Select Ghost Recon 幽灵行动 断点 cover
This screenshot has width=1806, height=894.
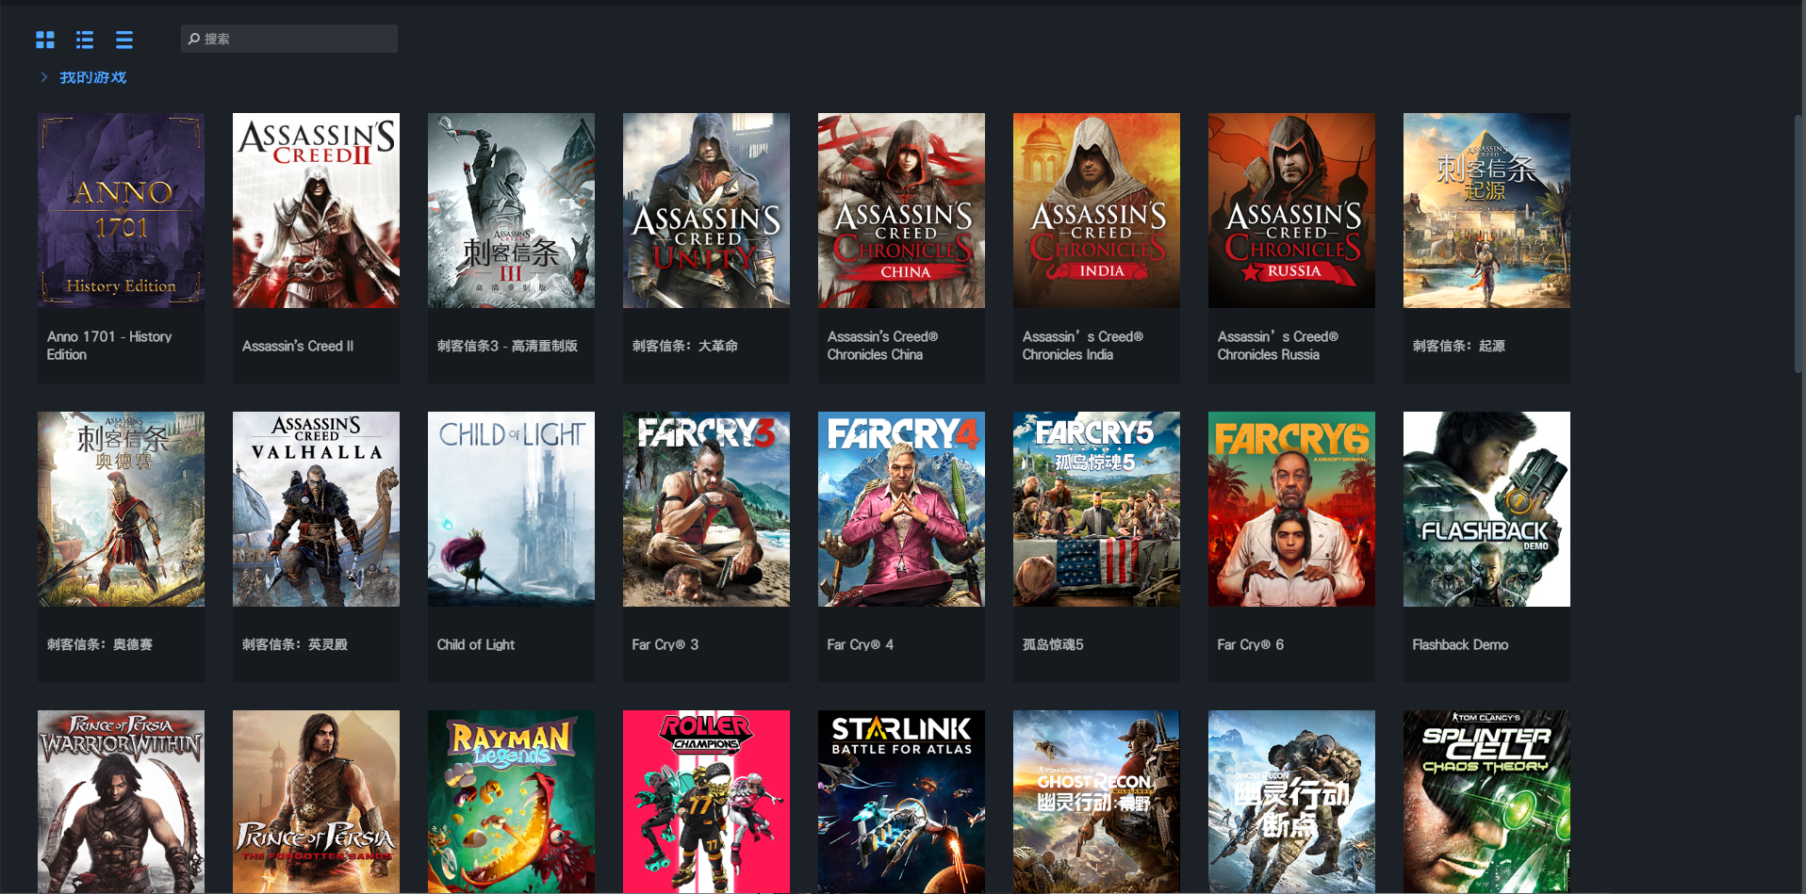(x=1291, y=802)
